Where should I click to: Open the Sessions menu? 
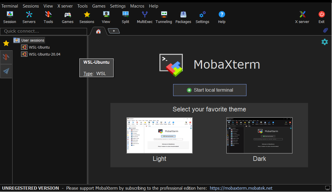31,6
